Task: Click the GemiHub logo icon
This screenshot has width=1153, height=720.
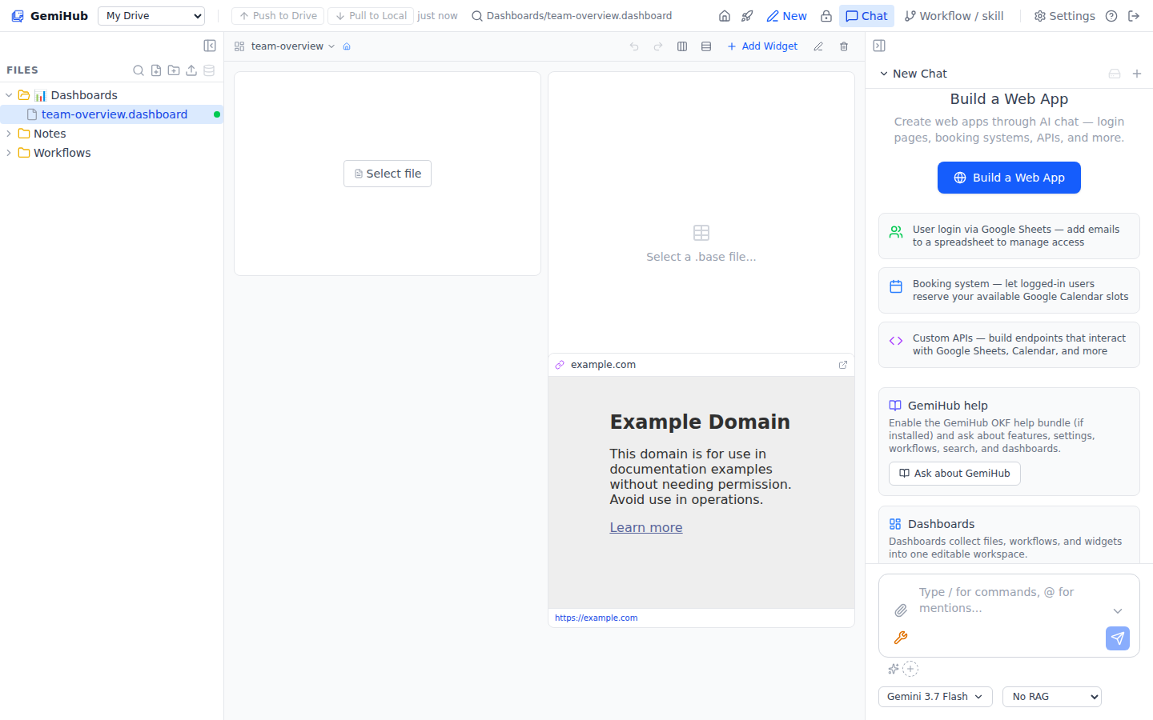Action: point(18,16)
